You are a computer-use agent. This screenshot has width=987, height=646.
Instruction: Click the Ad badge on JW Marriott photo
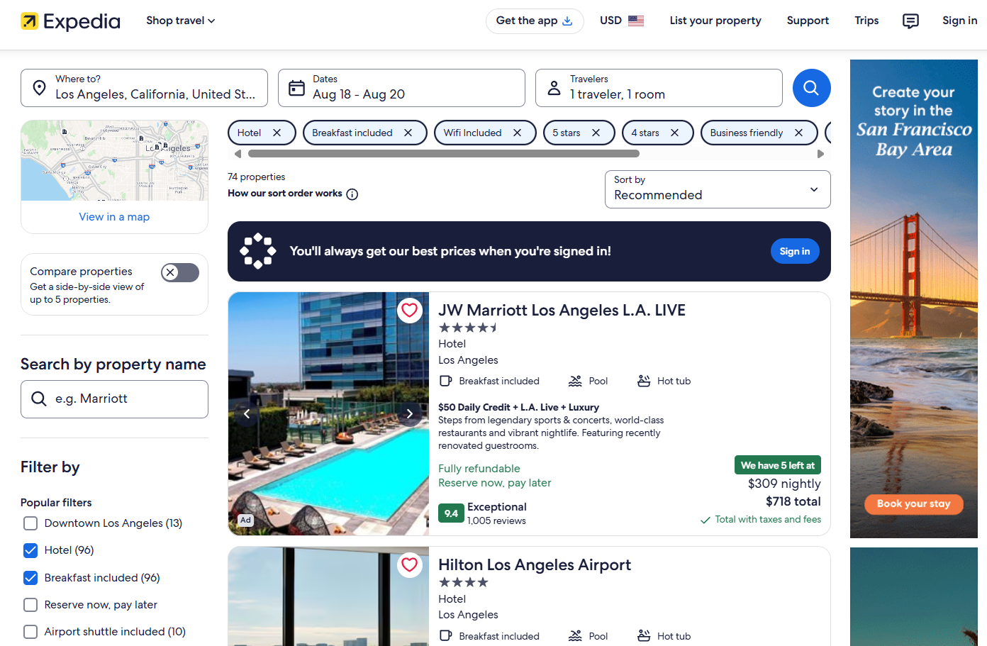click(245, 520)
